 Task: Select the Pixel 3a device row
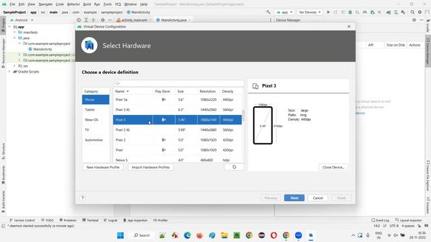click(177, 99)
